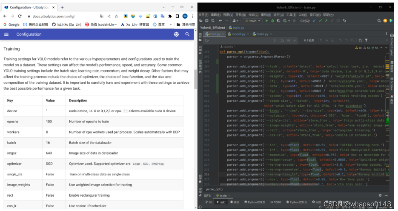Push commits with the green arrow icon
The height and width of the screenshot is (211, 398).
tap(326, 21)
